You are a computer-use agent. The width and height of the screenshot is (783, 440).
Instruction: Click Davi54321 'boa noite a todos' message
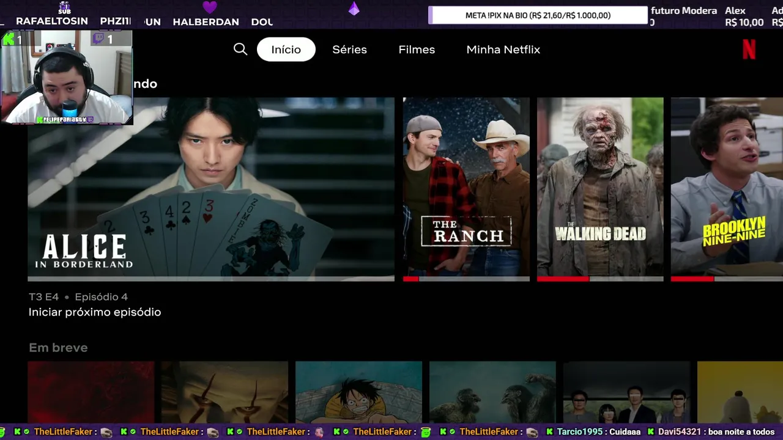point(711,432)
